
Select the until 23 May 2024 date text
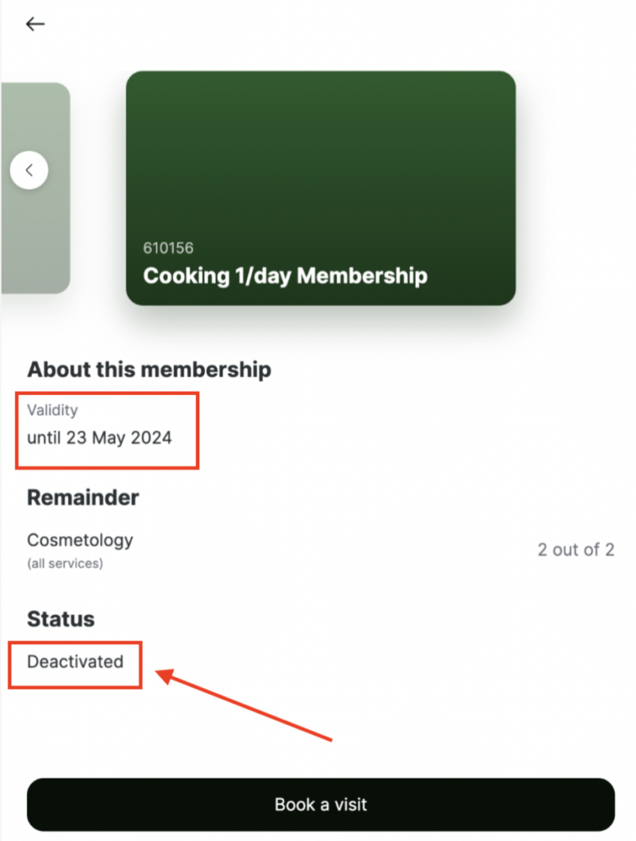point(99,438)
